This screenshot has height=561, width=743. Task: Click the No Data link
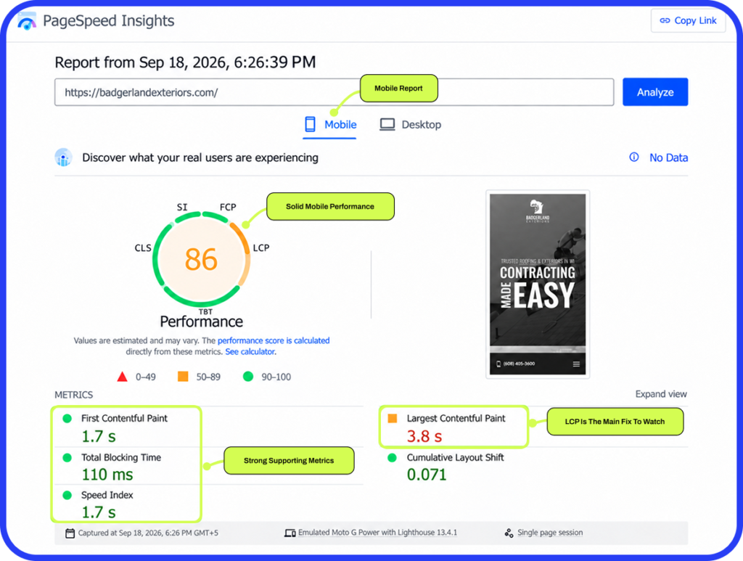668,157
